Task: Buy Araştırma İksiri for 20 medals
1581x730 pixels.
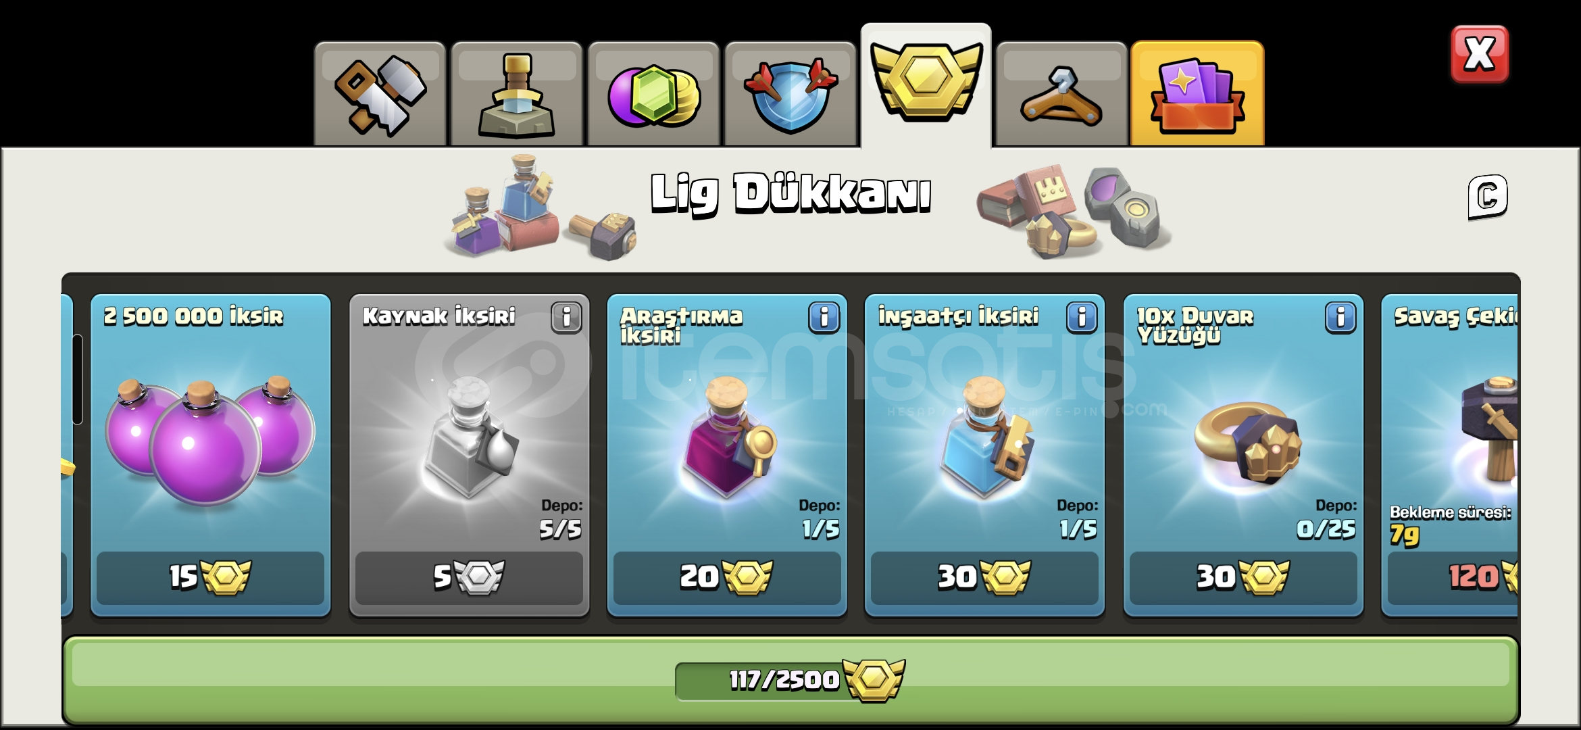Action: pyautogui.click(x=727, y=578)
